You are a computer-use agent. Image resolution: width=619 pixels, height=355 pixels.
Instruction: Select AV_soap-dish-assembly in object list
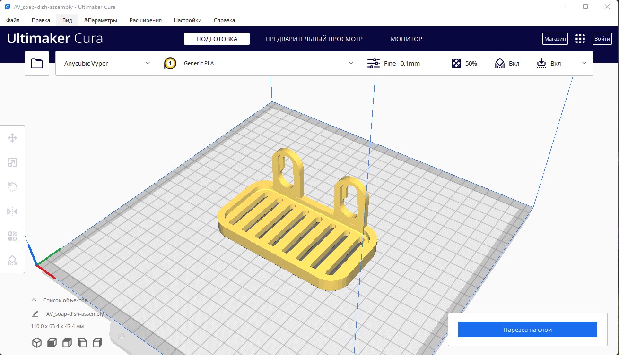click(75, 314)
